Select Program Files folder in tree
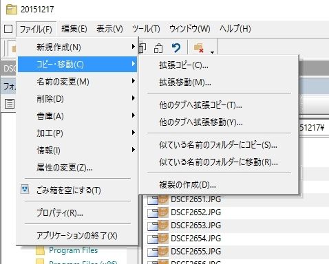The image size is (329, 264). [x=74, y=250]
